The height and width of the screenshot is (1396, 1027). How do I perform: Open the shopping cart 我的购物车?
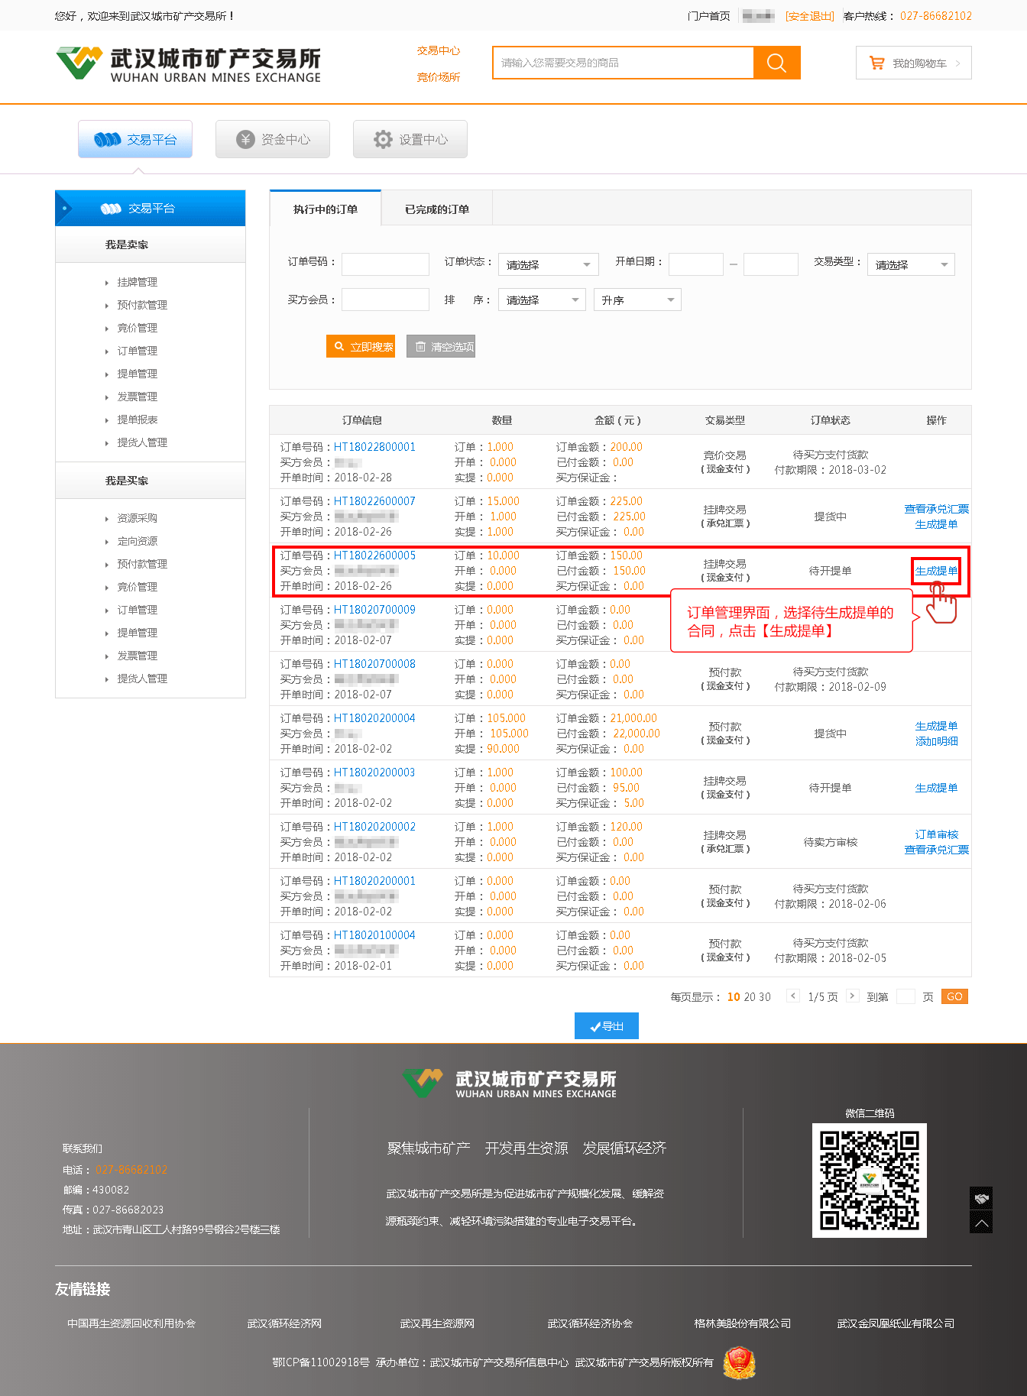point(913,63)
